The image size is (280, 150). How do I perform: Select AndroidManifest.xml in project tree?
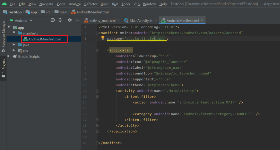44,39
